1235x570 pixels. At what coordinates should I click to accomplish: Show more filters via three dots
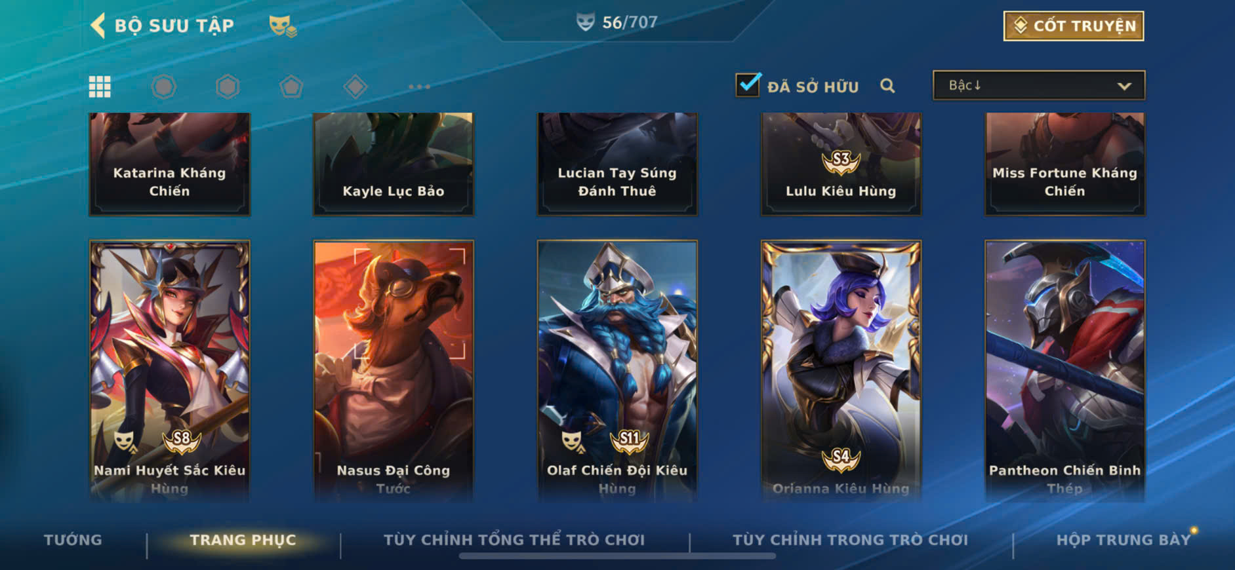[x=419, y=86]
